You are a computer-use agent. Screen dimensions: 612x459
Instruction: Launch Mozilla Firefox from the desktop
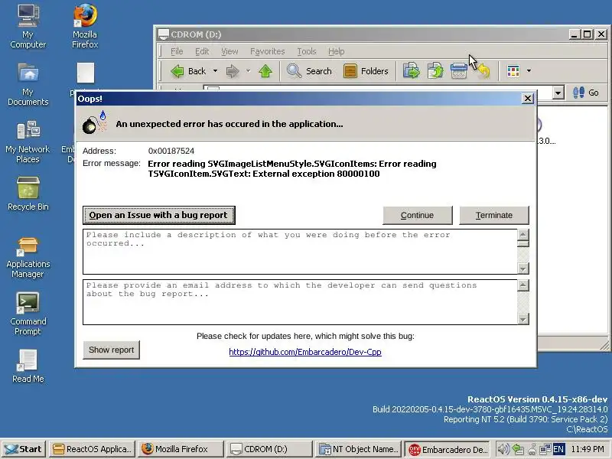pyautogui.click(x=85, y=26)
